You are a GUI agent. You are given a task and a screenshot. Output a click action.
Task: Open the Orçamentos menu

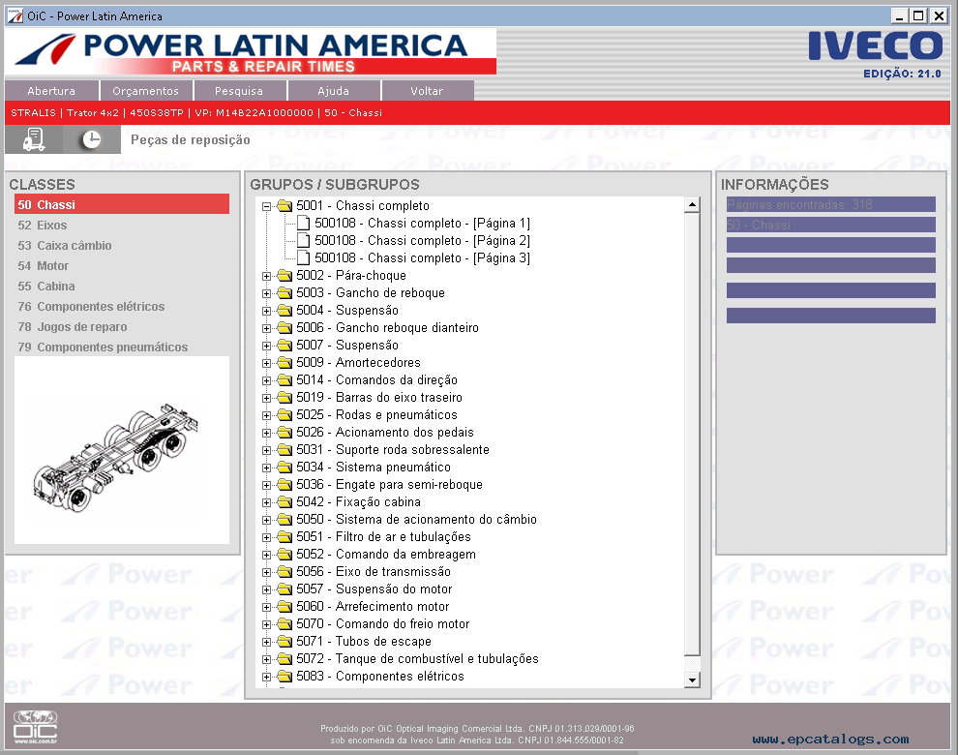[x=145, y=90]
